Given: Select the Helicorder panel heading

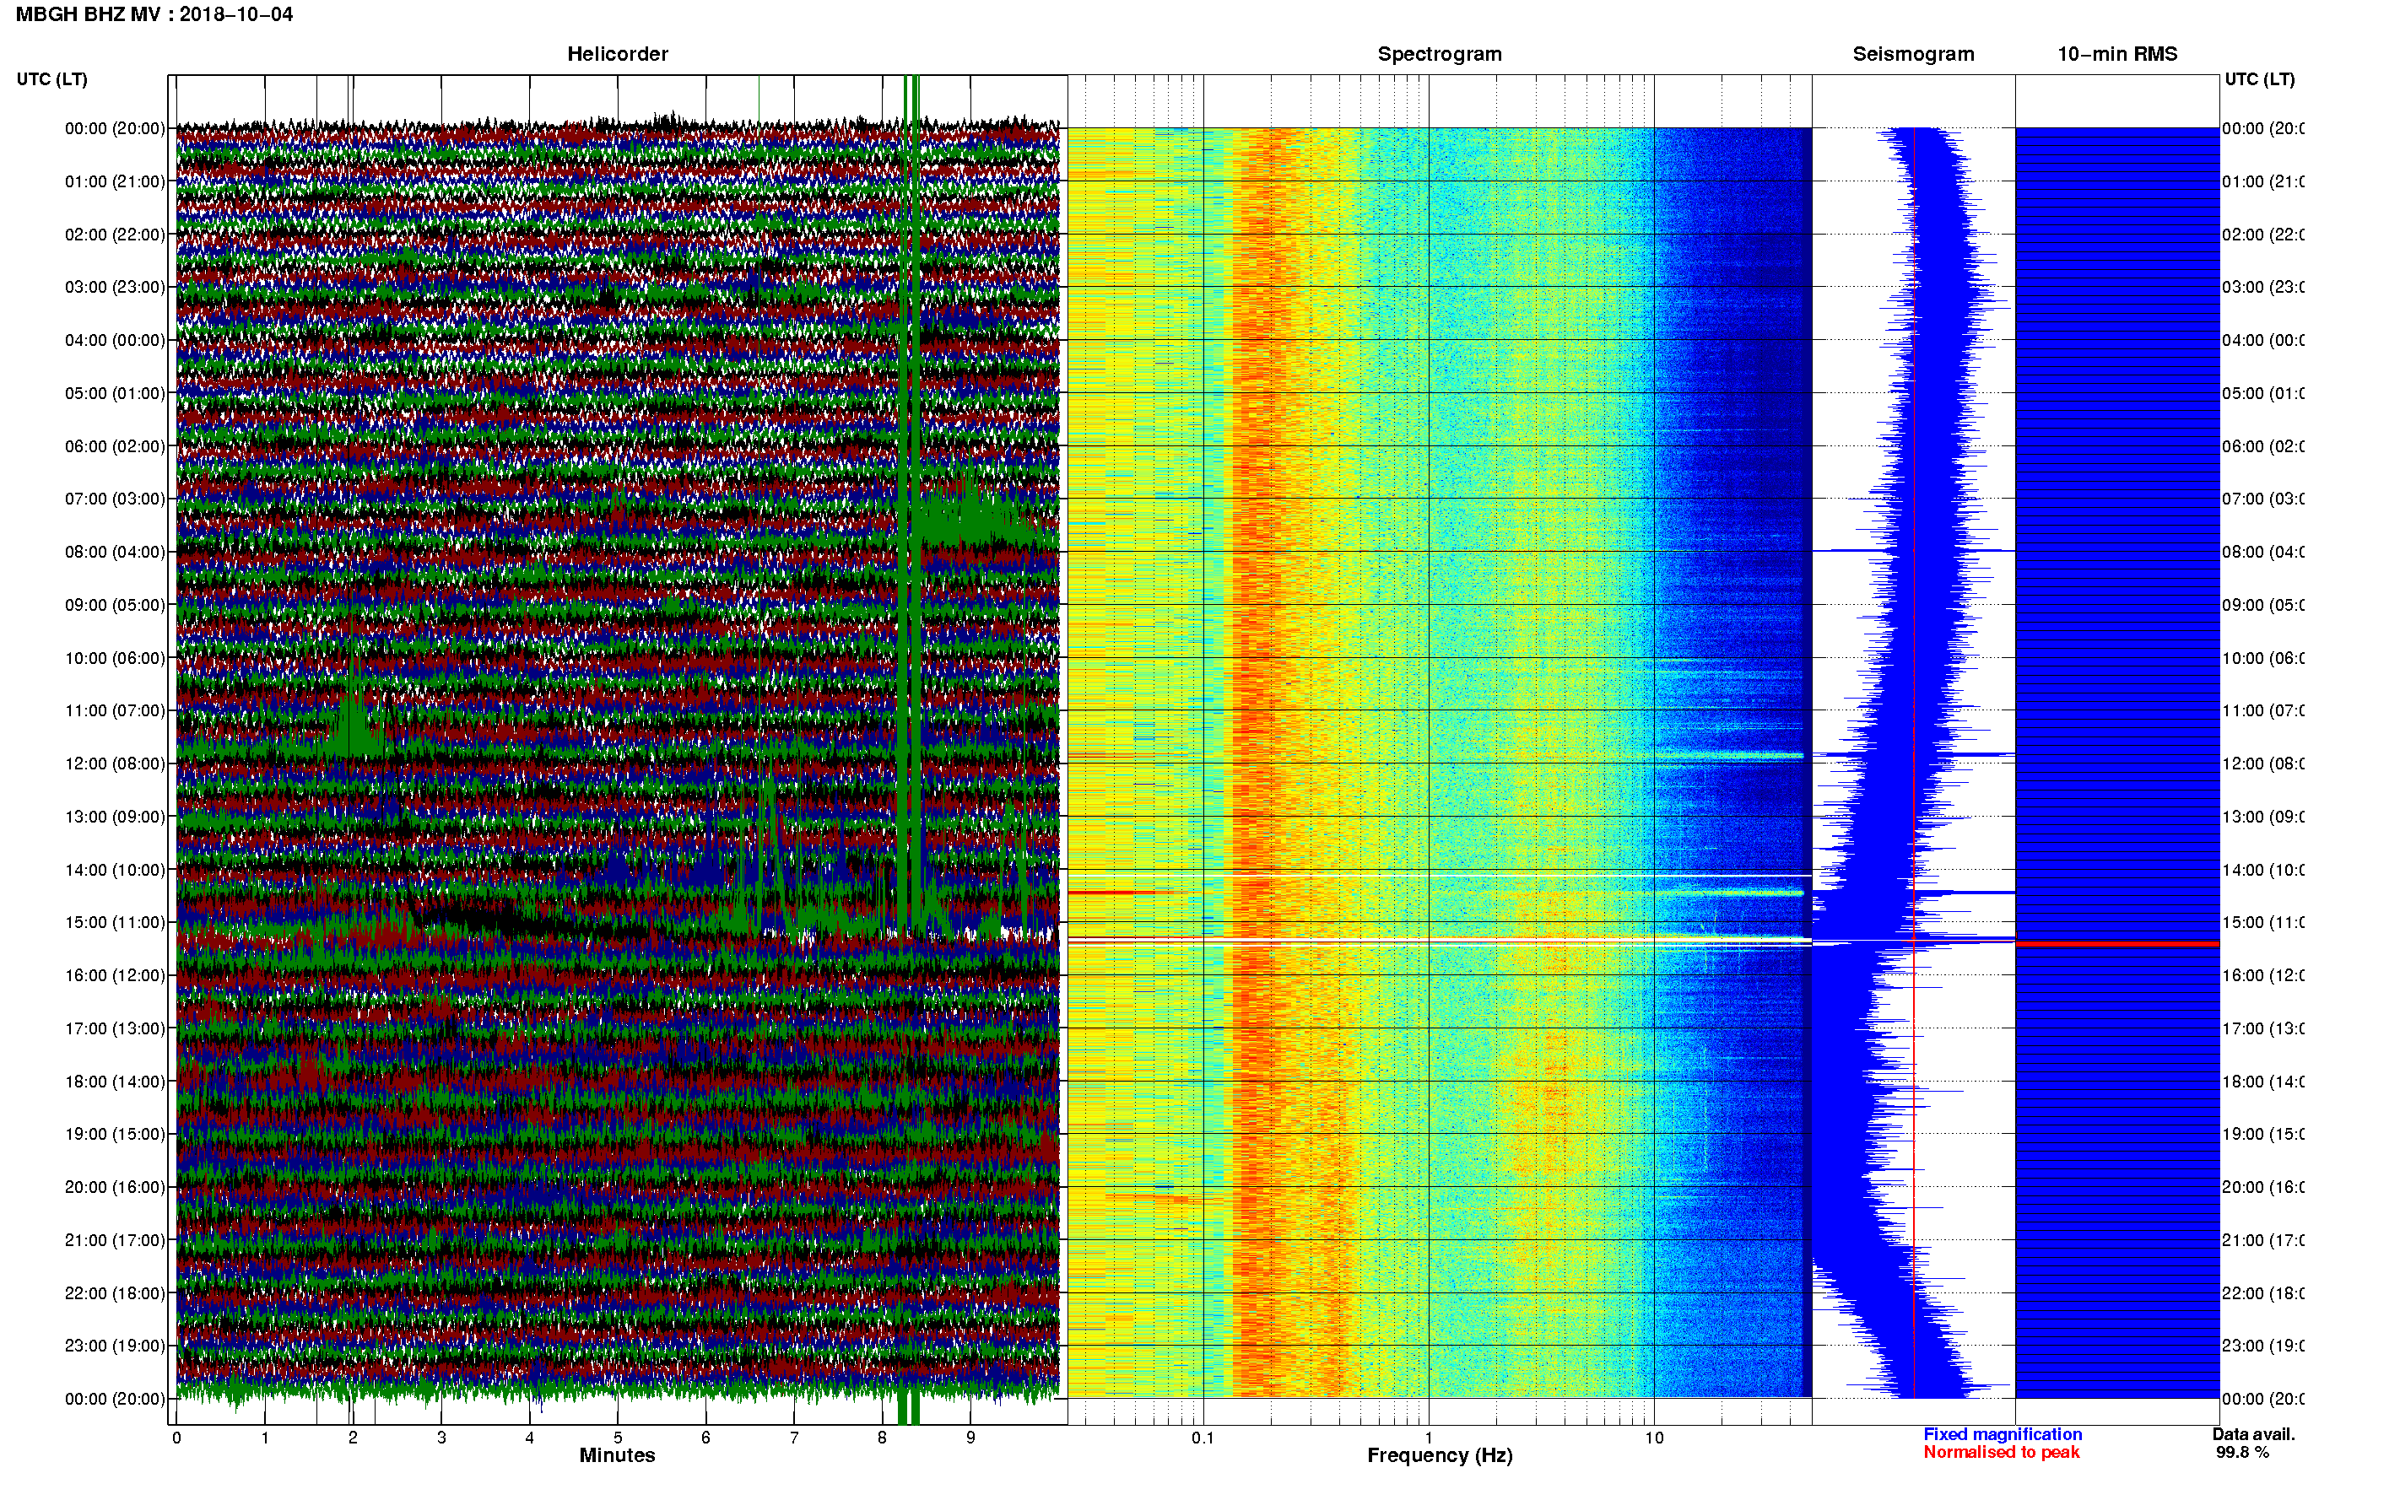Looking at the screenshot, I should 617,54.
